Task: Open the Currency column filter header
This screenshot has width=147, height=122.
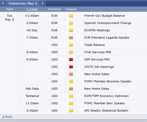Action: (x=54, y=9)
